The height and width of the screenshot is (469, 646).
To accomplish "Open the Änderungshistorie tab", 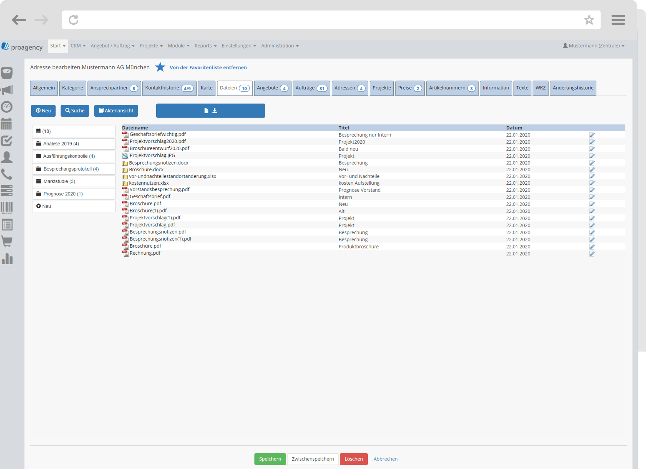I will pos(572,88).
